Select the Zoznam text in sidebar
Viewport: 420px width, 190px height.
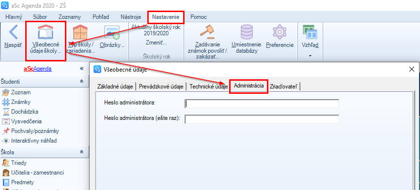[x=21, y=92]
